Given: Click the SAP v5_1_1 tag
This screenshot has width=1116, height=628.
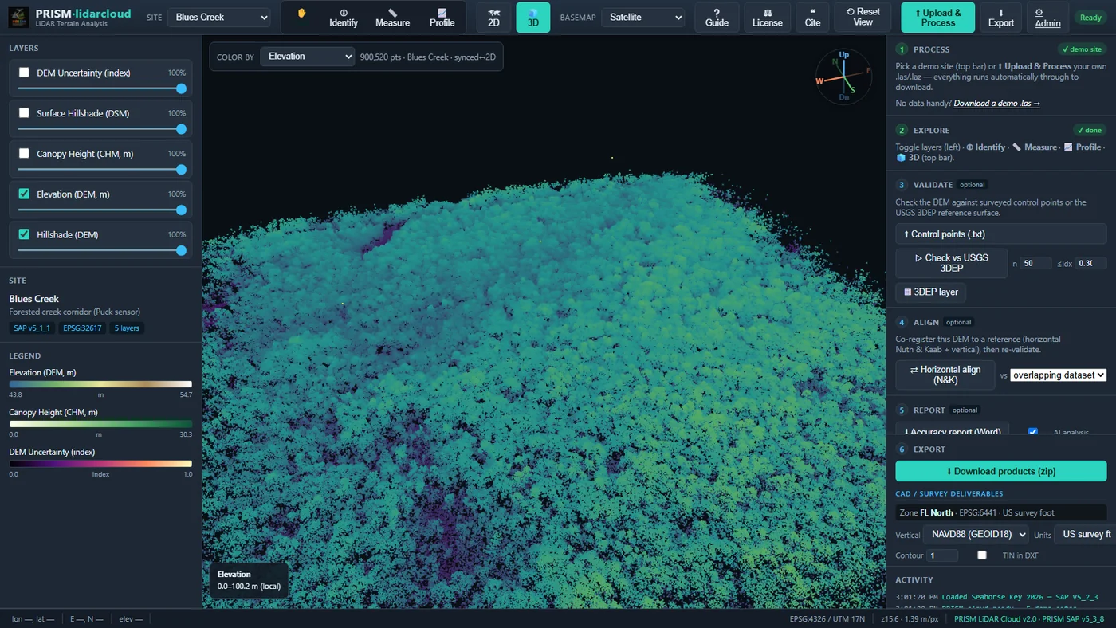Looking at the screenshot, I should coord(32,328).
